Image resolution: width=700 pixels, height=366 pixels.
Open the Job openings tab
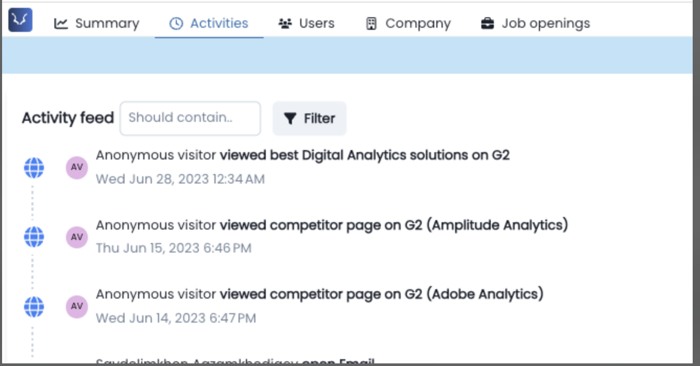(535, 24)
